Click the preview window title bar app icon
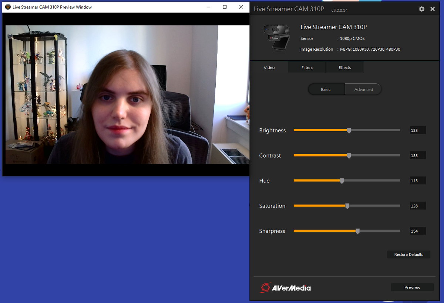The image size is (444, 303). tap(8, 7)
